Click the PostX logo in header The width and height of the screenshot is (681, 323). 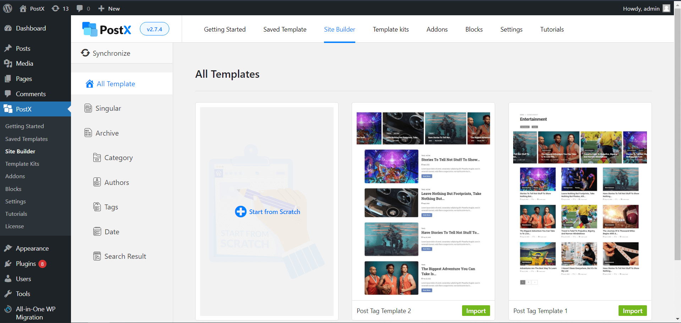click(x=107, y=29)
